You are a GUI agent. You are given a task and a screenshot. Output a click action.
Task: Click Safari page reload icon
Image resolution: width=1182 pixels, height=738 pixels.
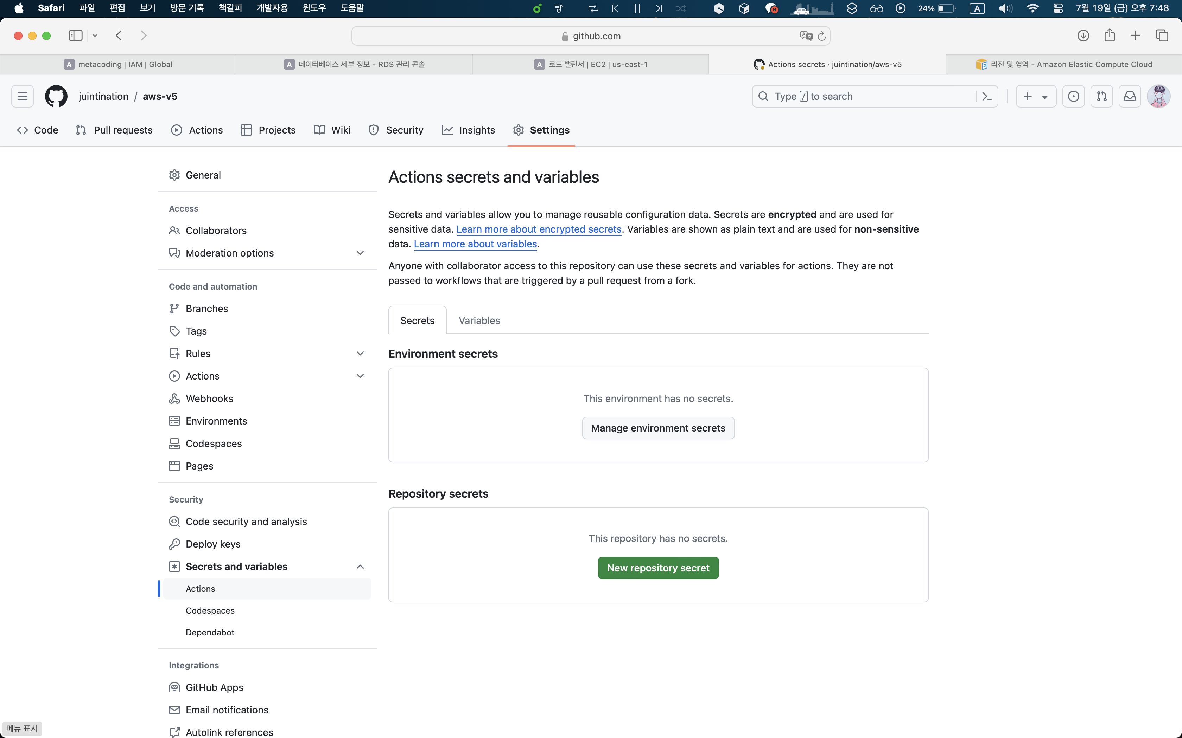tap(821, 36)
